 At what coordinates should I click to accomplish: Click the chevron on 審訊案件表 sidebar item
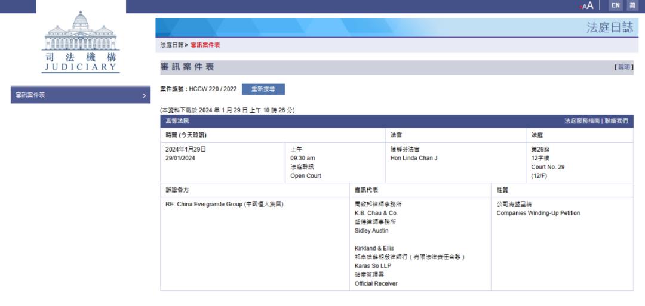[x=144, y=95]
